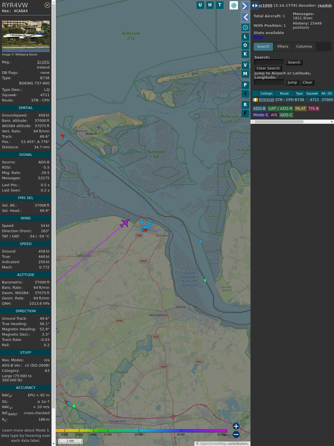The width and height of the screenshot is (334, 446).
Task: Click the H map button
Action: pyautogui.click(x=210, y=5)
